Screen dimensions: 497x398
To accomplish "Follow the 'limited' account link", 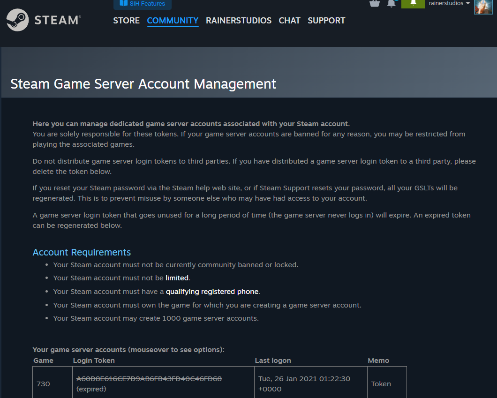I will [x=177, y=278].
